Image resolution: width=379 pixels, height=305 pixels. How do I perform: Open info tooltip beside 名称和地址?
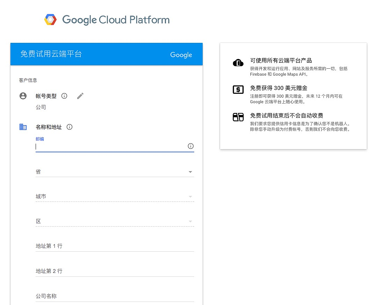coord(70,127)
